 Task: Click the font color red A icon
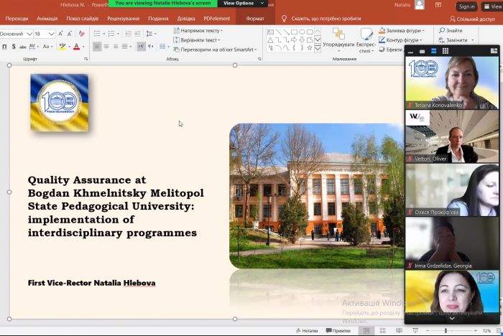coord(76,47)
